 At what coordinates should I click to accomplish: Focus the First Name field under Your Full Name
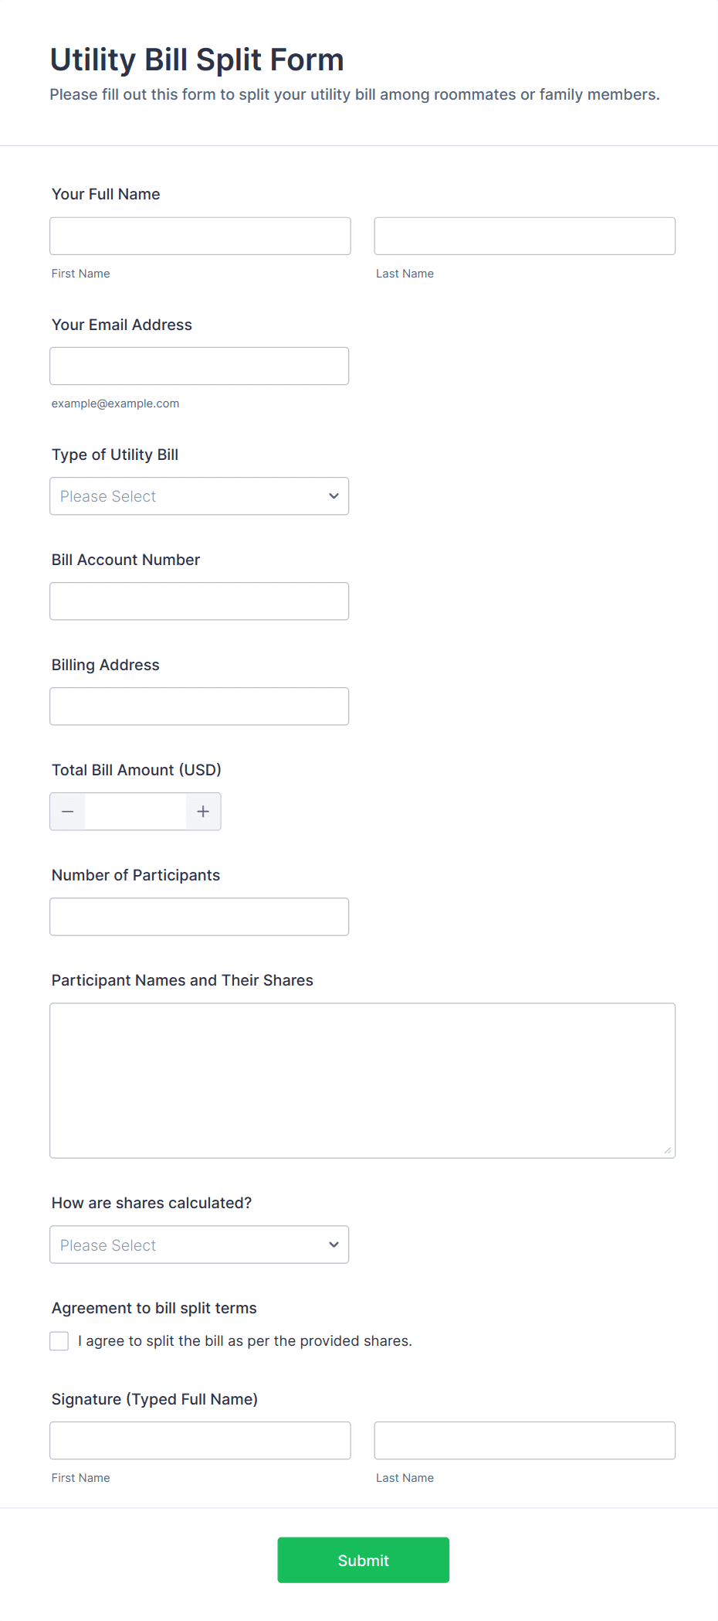200,236
